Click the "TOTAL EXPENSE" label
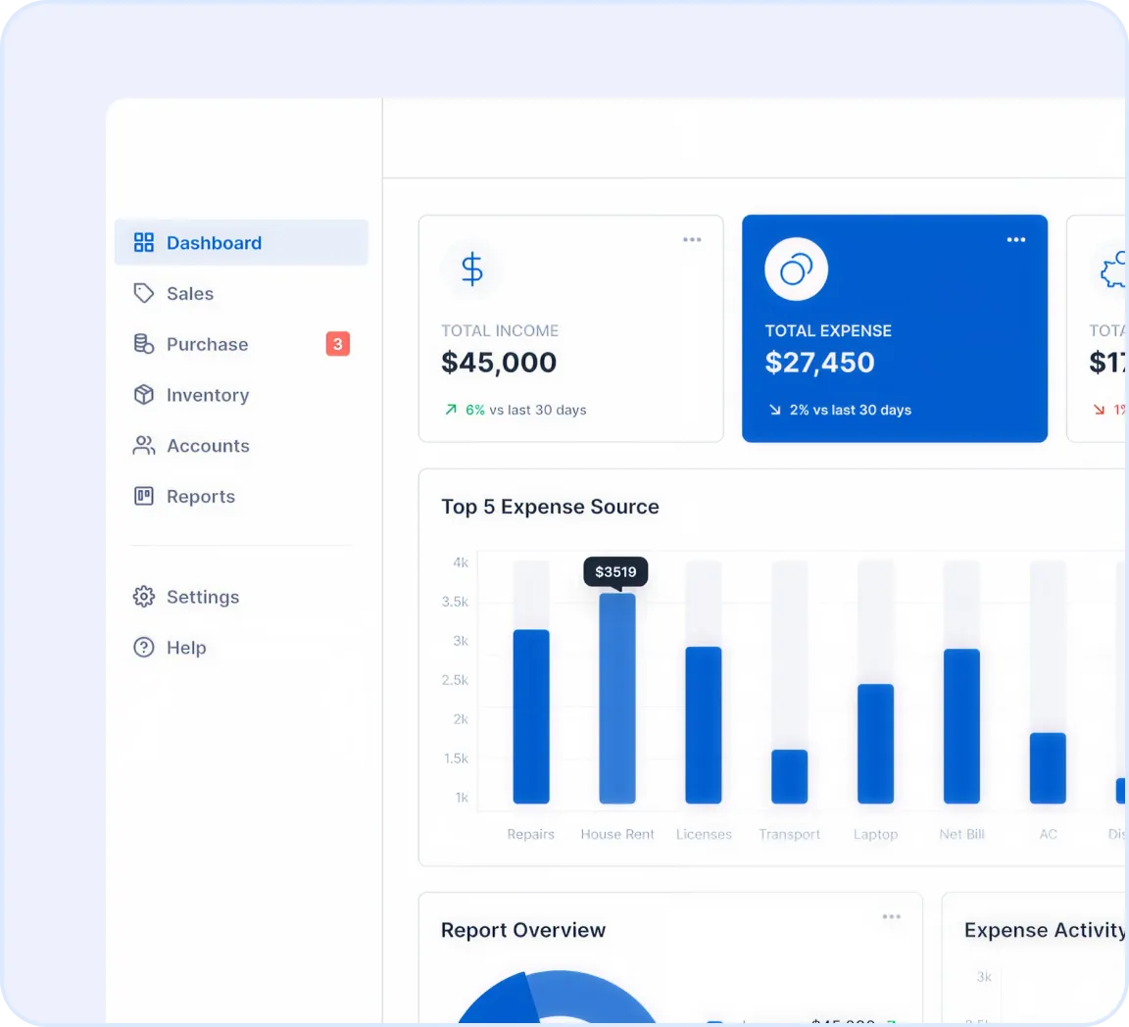Image resolution: width=1129 pixels, height=1027 pixels. 828,330
